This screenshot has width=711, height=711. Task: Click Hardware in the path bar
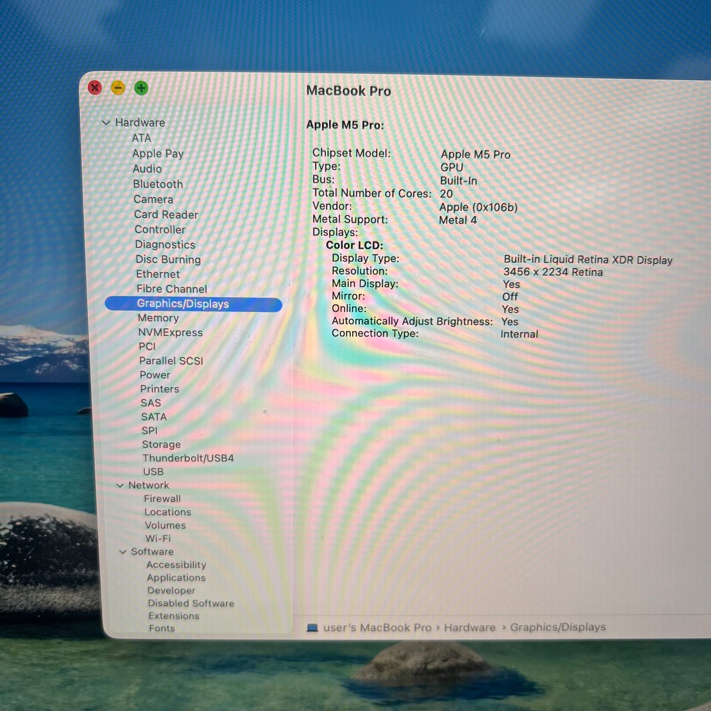(x=470, y=627)
